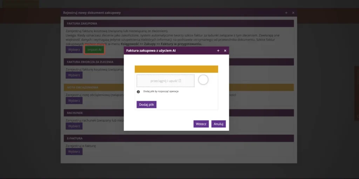Go back with the Wstecz button

pyautogui.click(x=201, y=124)
